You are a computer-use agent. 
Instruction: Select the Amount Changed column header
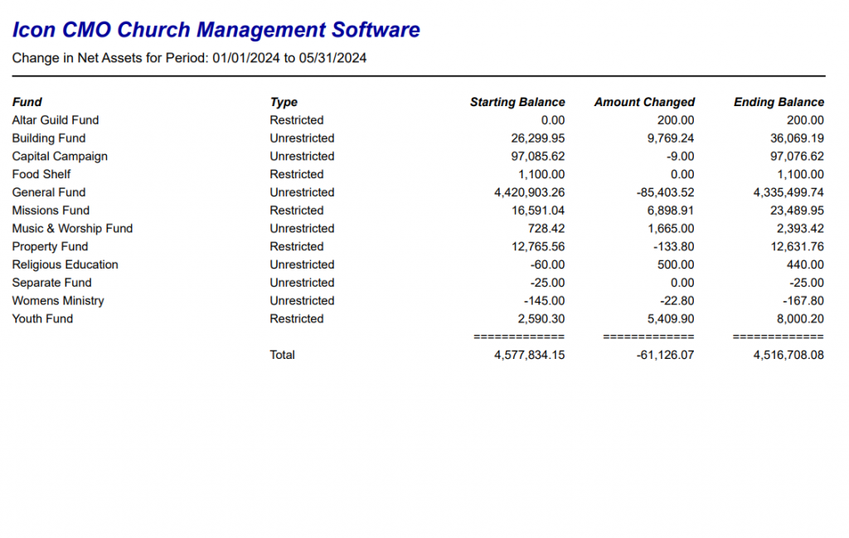(644, 102)
